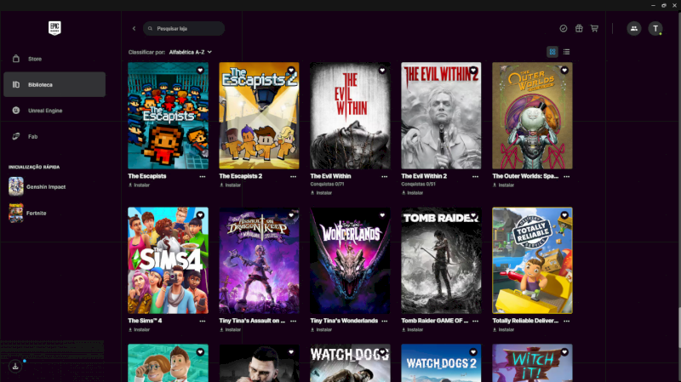Viewport: 681px width, 382px height.
Task: Favorite Watch Dogs 2 with heart icon
Action: click(473, 352)
